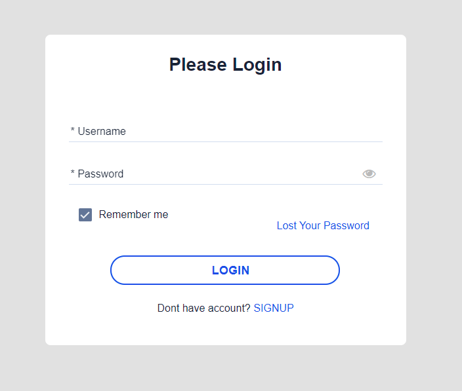Click the Password placeholder label
462x391 pixels.
pyautogui.click(x=100, y=174)
